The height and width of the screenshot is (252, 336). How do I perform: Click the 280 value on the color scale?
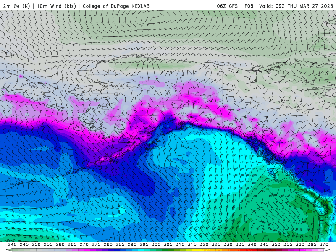click(108, 244)
